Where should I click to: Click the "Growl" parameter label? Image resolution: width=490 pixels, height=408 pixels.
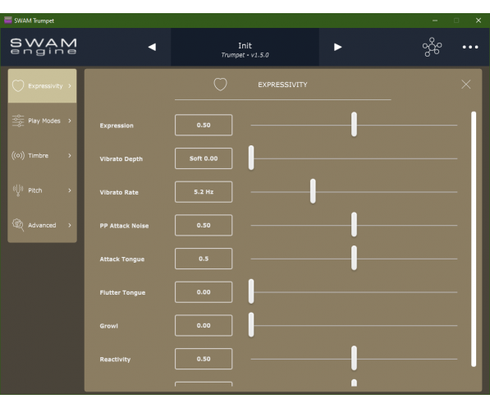(x=108, y=326)
